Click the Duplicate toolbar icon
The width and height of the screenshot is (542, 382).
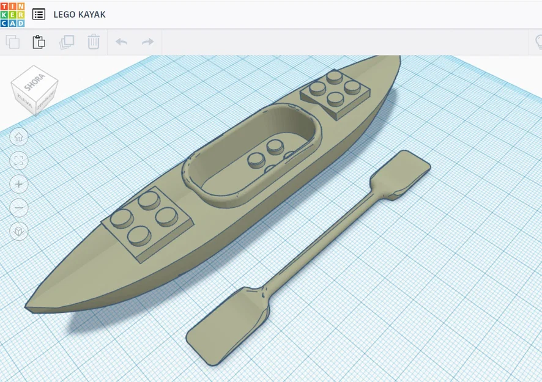pos(67,42)
